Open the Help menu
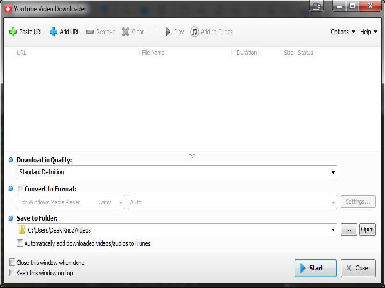The image size is (385, 288). tap(369, 32)
